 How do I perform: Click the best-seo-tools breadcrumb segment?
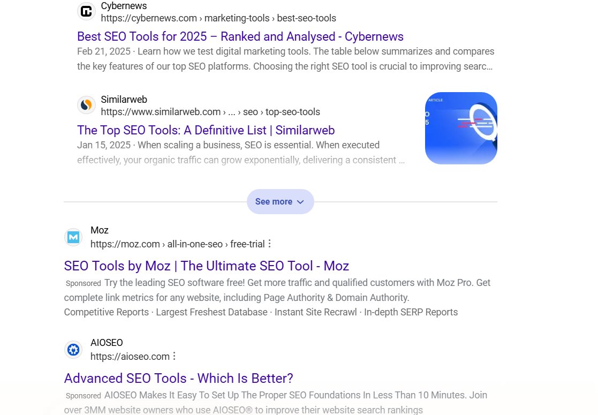tap(306, 18)
